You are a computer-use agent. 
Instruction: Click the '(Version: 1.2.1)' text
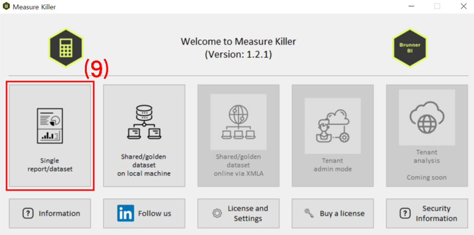pyautogui.click(x=239, y=55)
